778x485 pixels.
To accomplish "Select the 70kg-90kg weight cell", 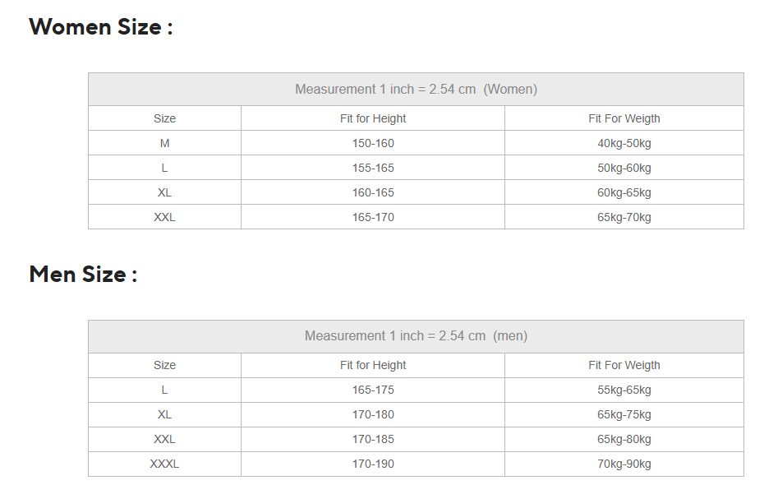I will [x=624, y=464].
